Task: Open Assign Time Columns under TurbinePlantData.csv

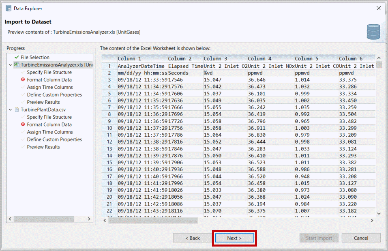Action: pyautogui.click(x=50, y=132)
